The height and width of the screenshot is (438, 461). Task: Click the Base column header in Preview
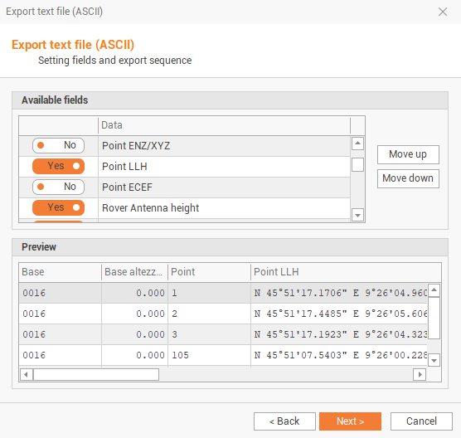coord(61,272)
